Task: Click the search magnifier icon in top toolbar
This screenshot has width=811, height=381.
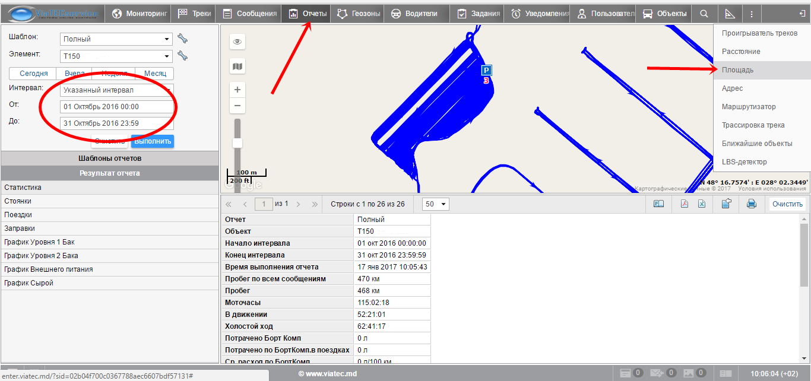Action: tap(704, 14)
